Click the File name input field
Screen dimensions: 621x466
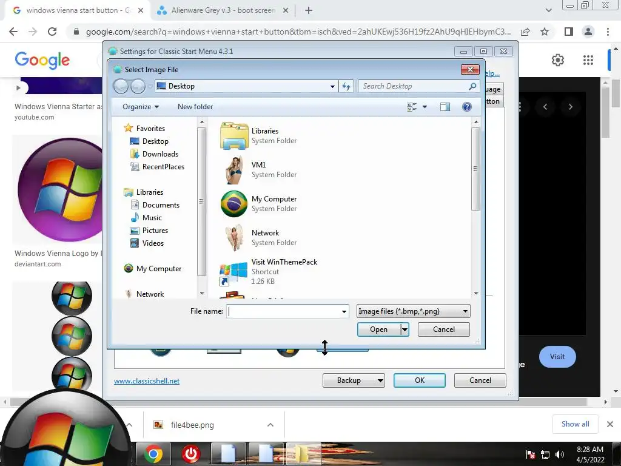[284, 311]
